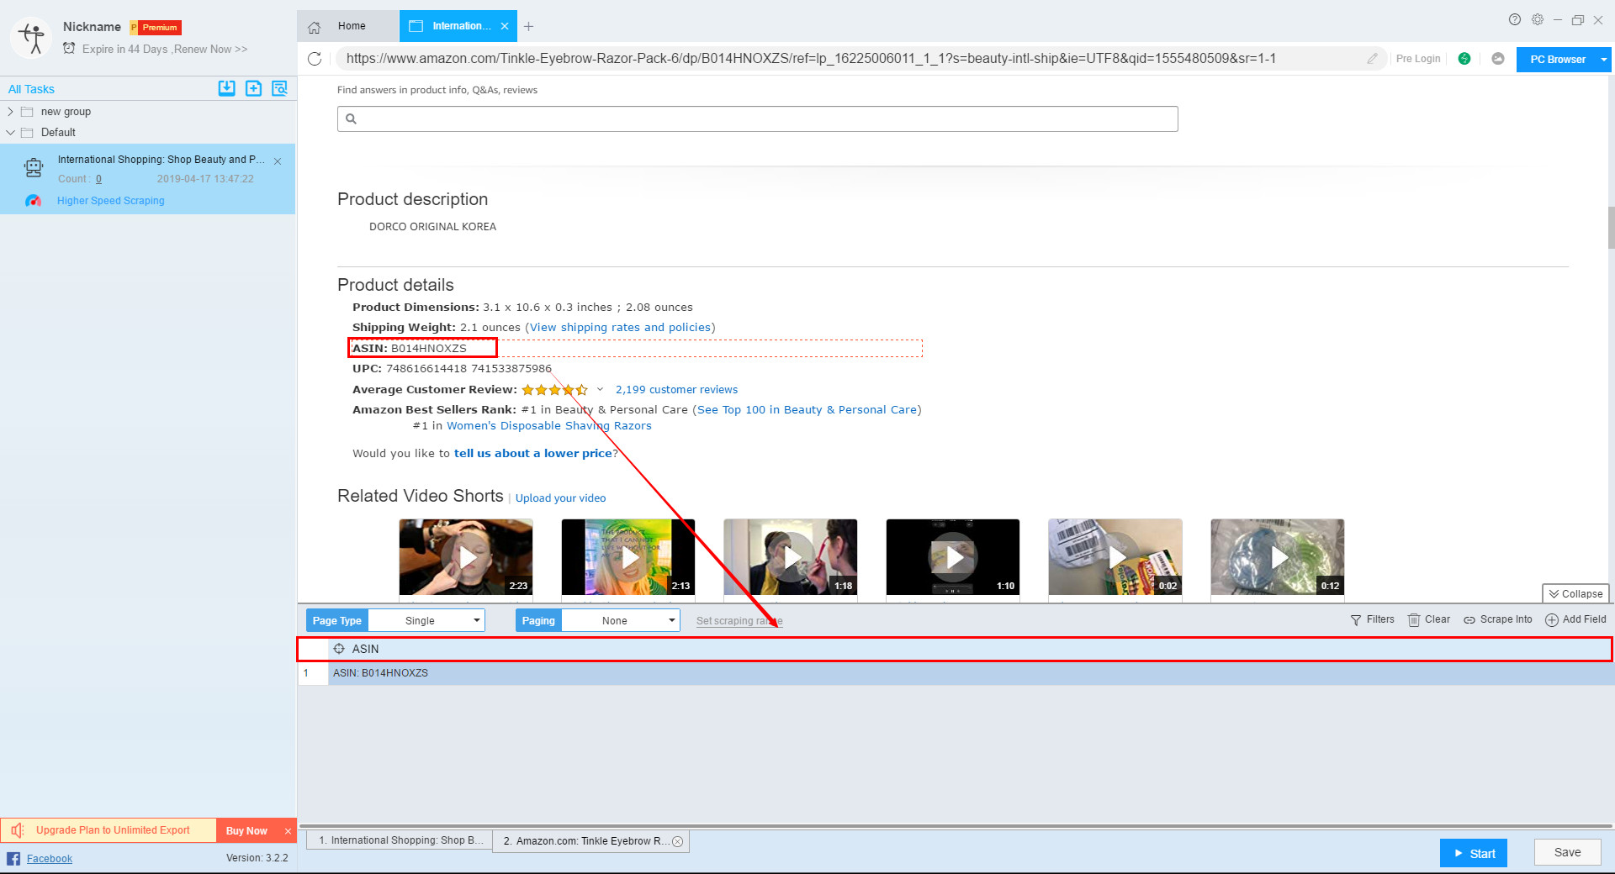Play the 1:10 video thumbnail
Viewport: 1615px width, 874px height.
[952, 556]
